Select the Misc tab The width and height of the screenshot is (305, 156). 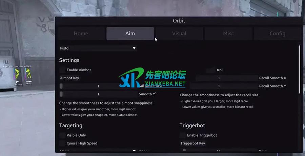coord(228,34)
